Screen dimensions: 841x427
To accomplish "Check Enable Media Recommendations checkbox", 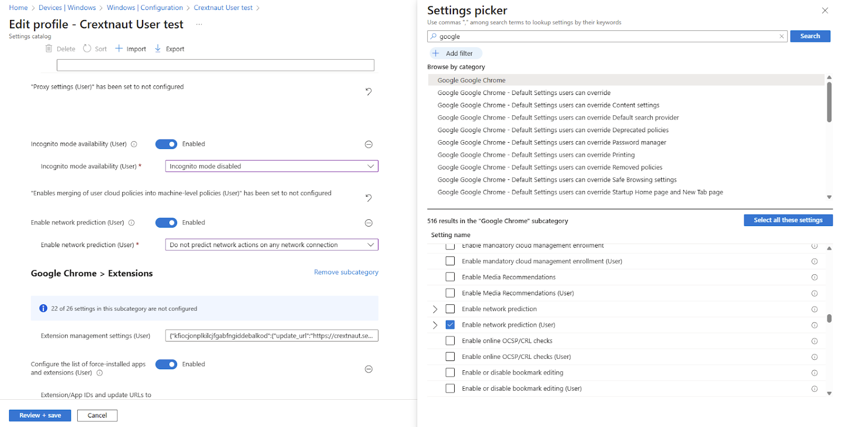I will pos(450,277).
